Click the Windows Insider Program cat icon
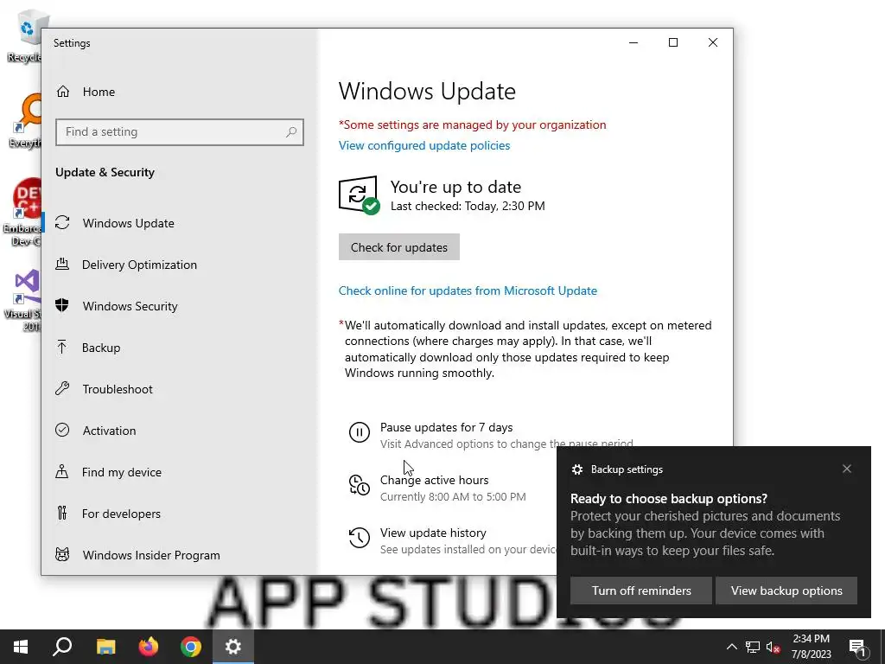Image resolution: width=885 pixels, height=664 pixels. coord(62,554)
